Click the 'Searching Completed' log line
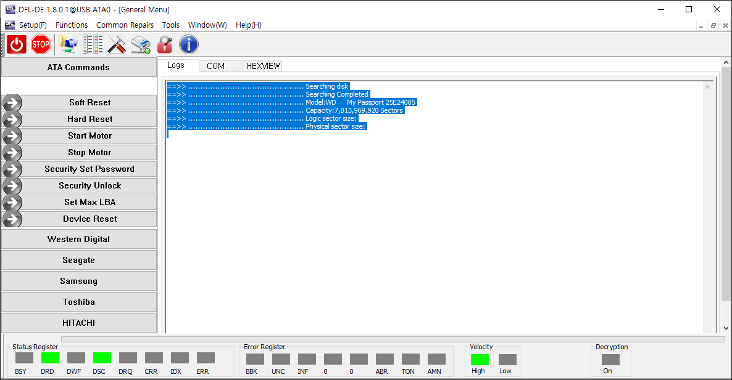This screenshot has height=380, width=732. click(x=268, y=94)
